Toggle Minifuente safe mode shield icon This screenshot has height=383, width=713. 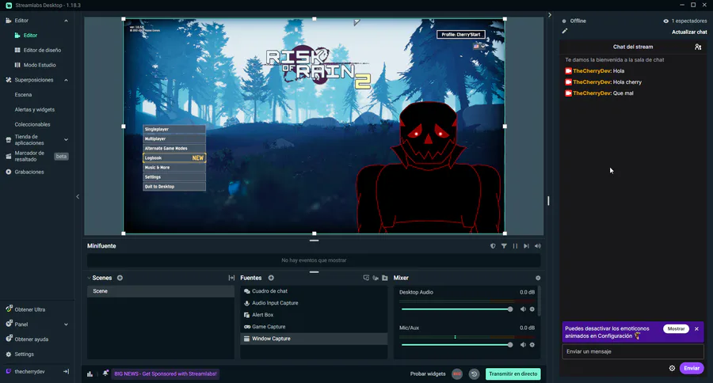click(493, 246)
